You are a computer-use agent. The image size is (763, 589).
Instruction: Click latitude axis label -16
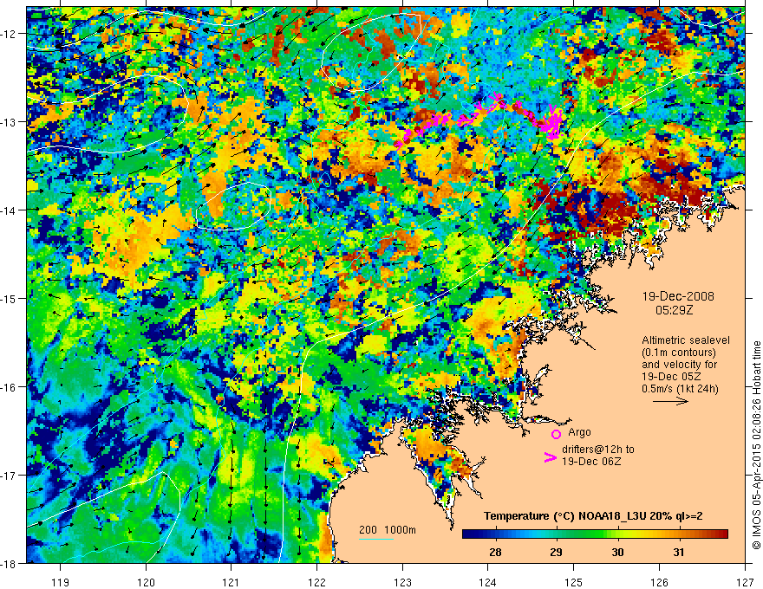click(10, 387)
